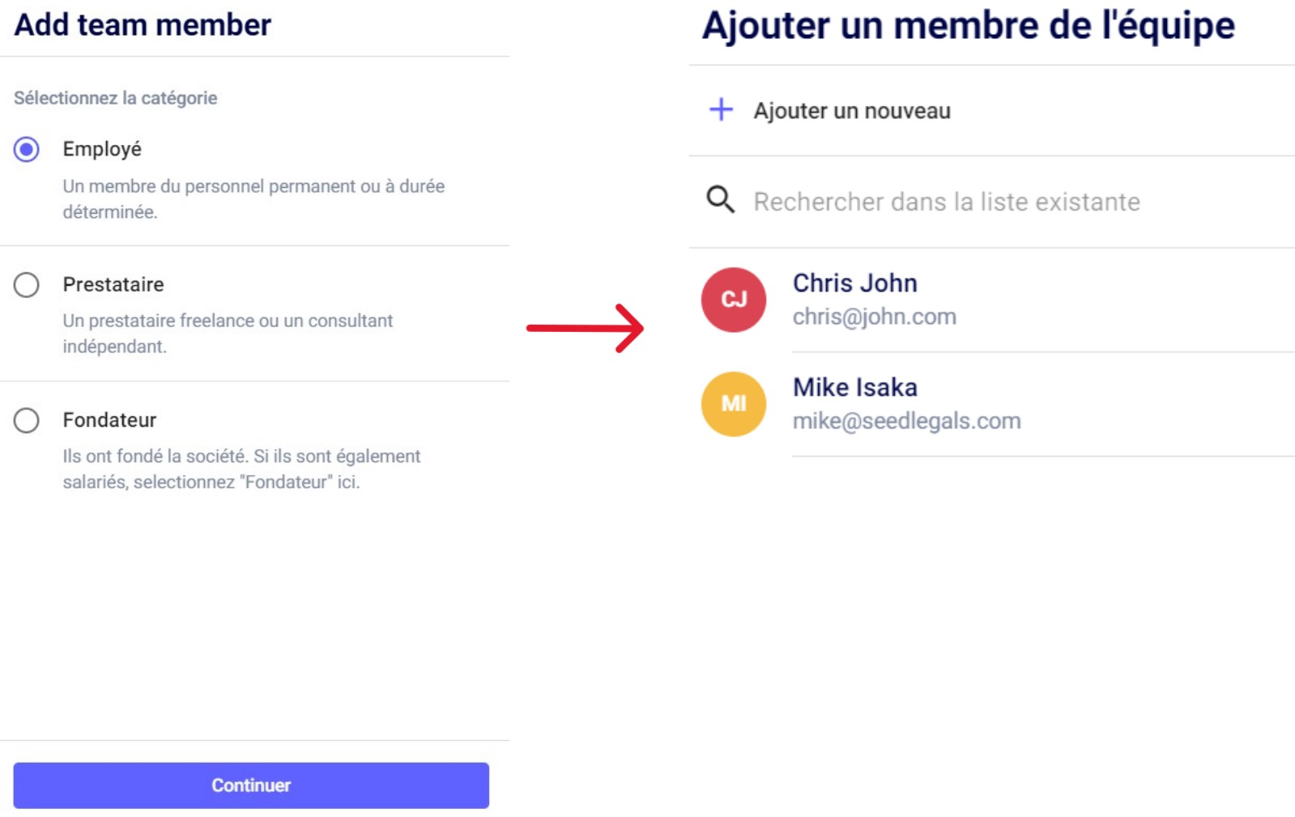Viewport: 1295px width, 817px height.
Task: Click the chris@john.com email address
Action: [x=874, y=317]
